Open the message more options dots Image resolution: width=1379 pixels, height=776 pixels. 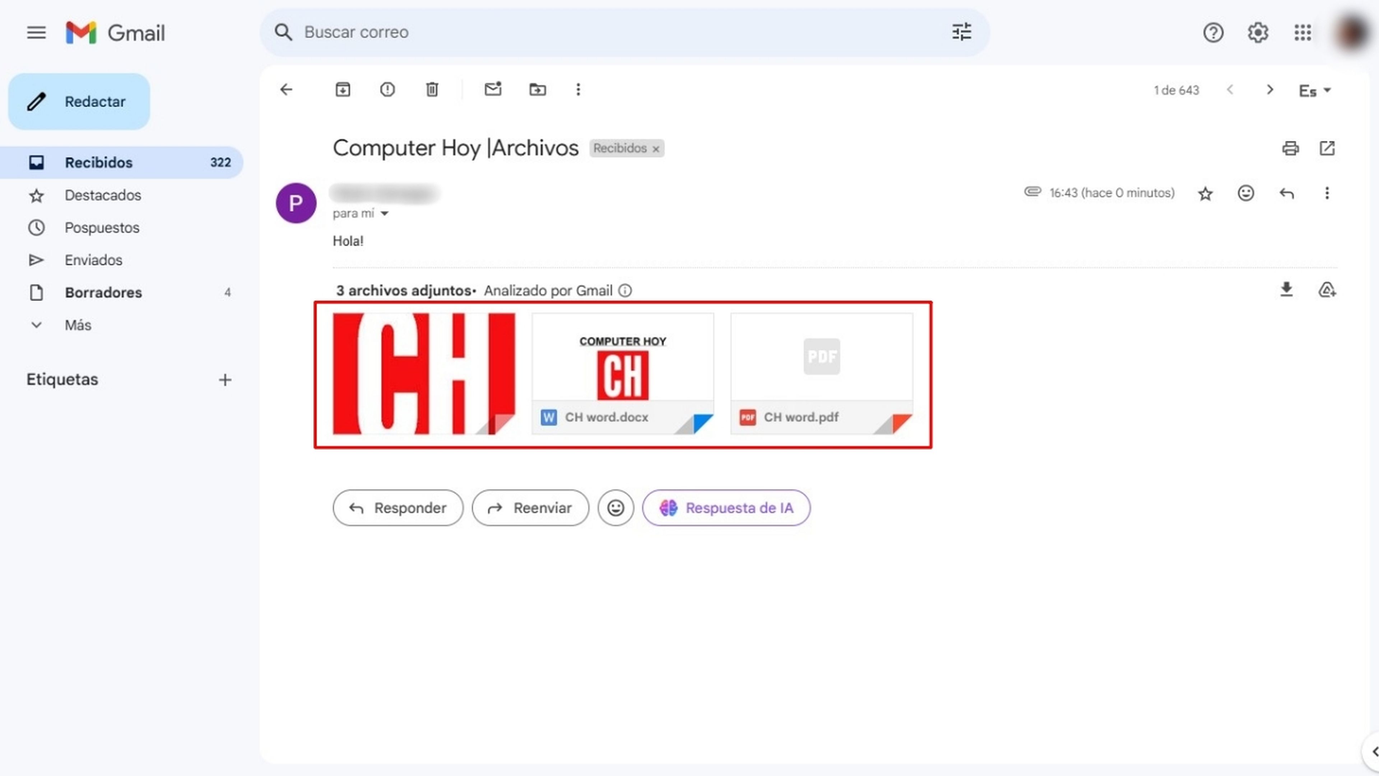click(1327, 193)
